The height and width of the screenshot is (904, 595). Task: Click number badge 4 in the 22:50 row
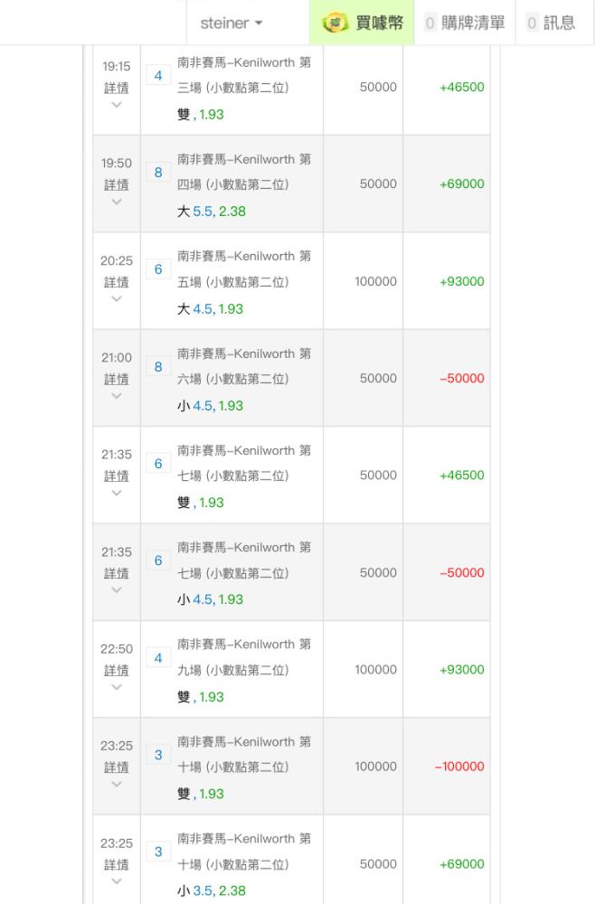pyautogui.click(x=158, y=658)
